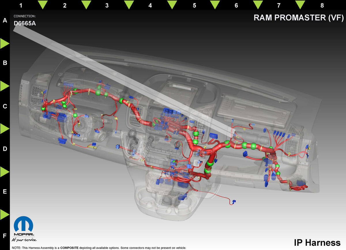Click the column 6 grid label
The image size is (346, 250).
point(236,5)
